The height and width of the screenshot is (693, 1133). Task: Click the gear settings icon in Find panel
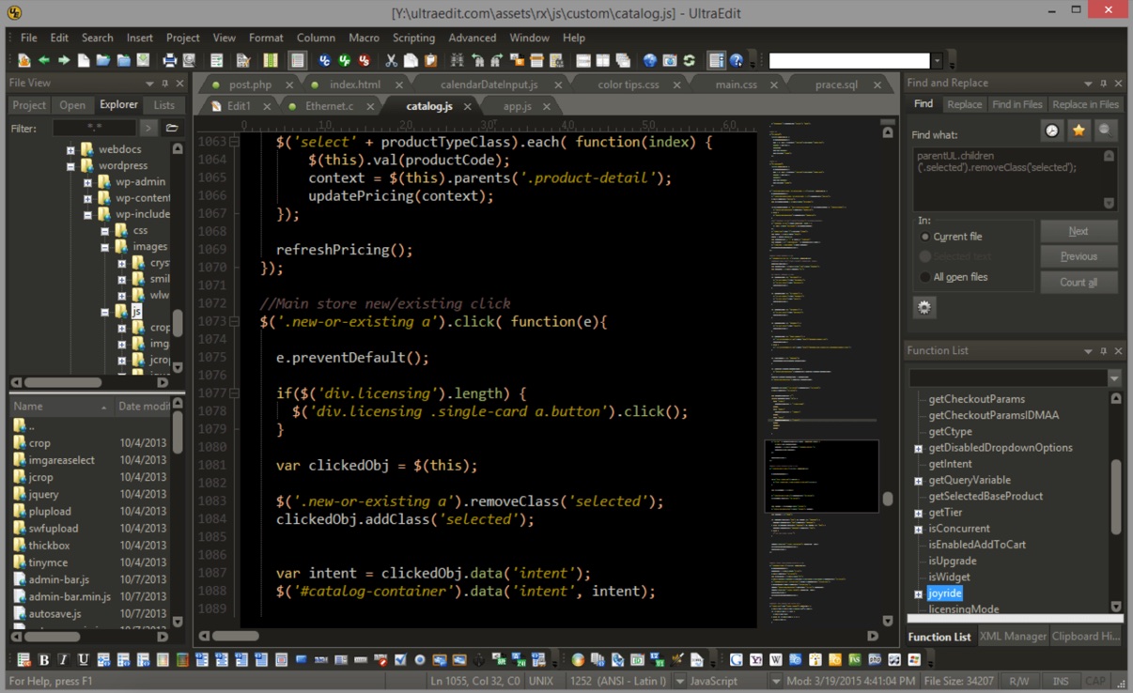pyautogui.click(x=924, y=307)
